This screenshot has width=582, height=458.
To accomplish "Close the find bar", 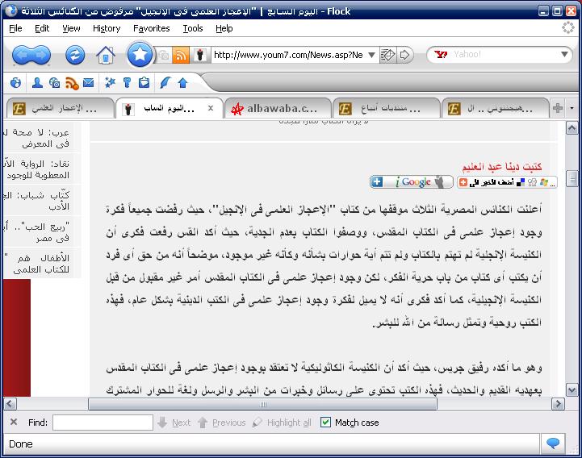I will 14,422.
